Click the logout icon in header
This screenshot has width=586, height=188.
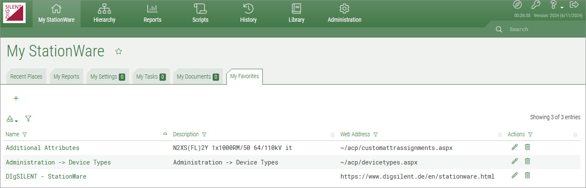574,5
